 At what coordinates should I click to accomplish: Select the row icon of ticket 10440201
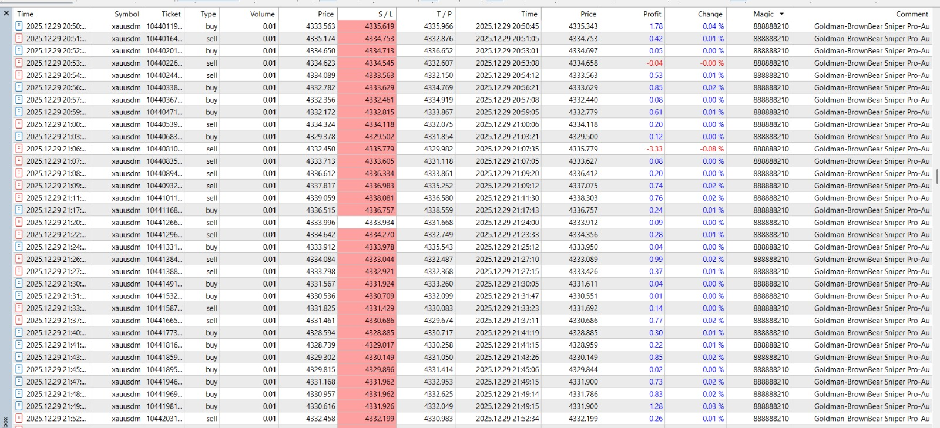click(x=19, y=50)
